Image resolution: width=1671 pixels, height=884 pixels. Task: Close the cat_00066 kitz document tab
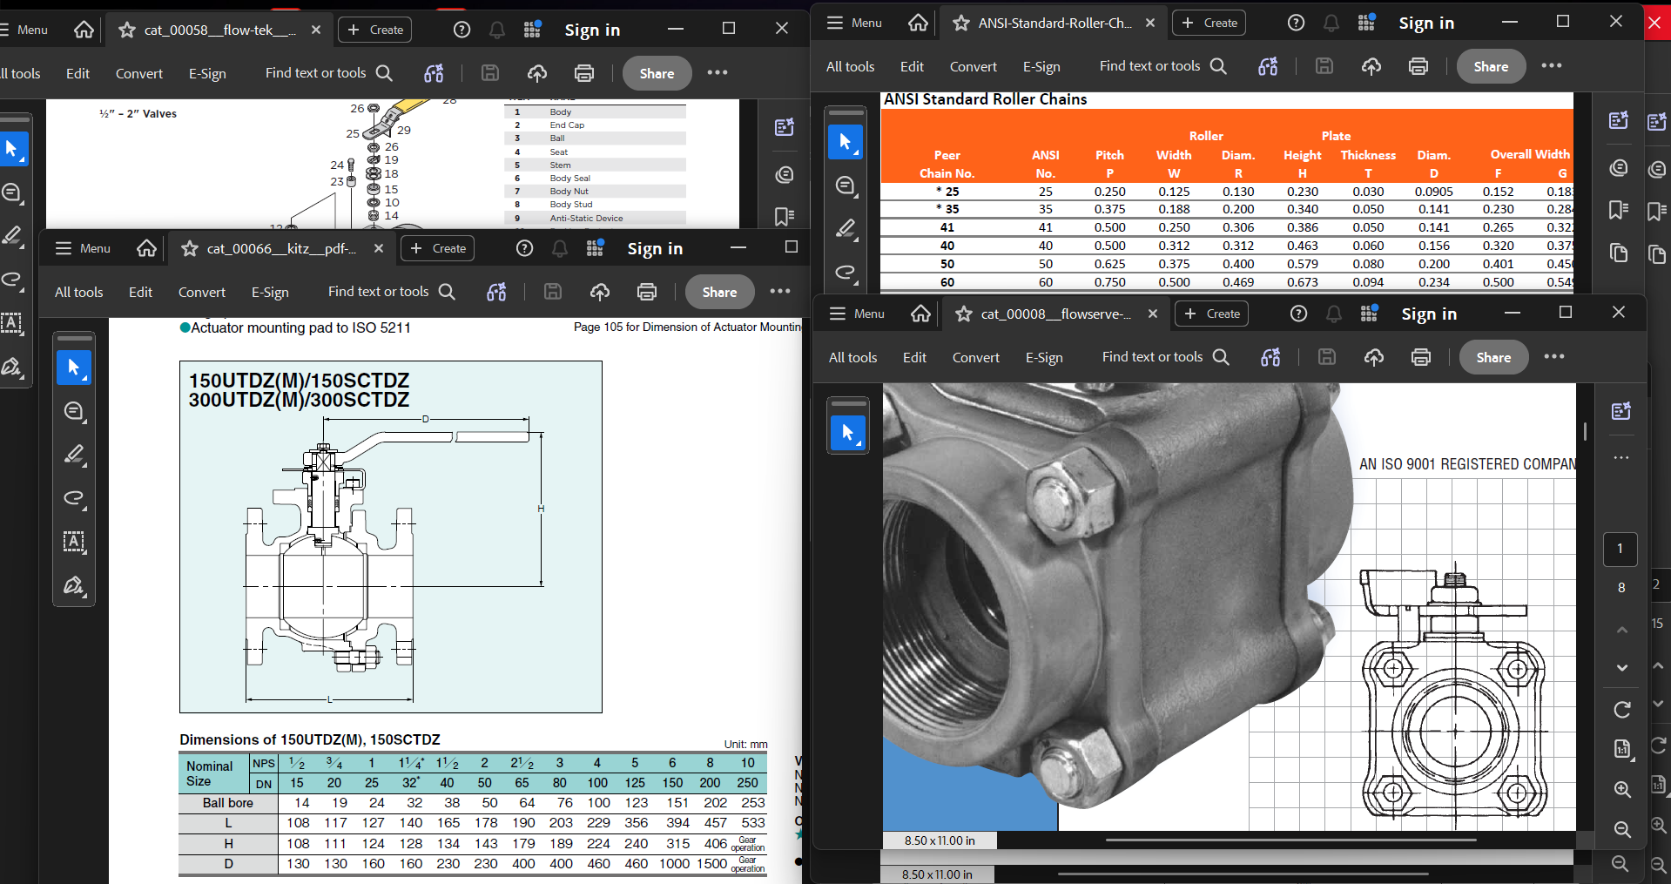click(379, 248)
